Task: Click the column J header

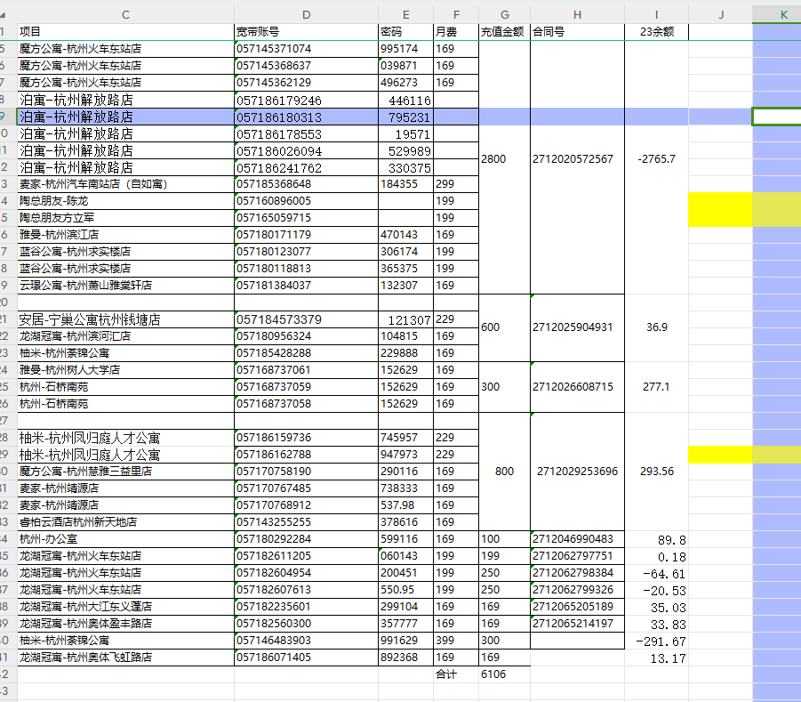Action: [720, 14]
